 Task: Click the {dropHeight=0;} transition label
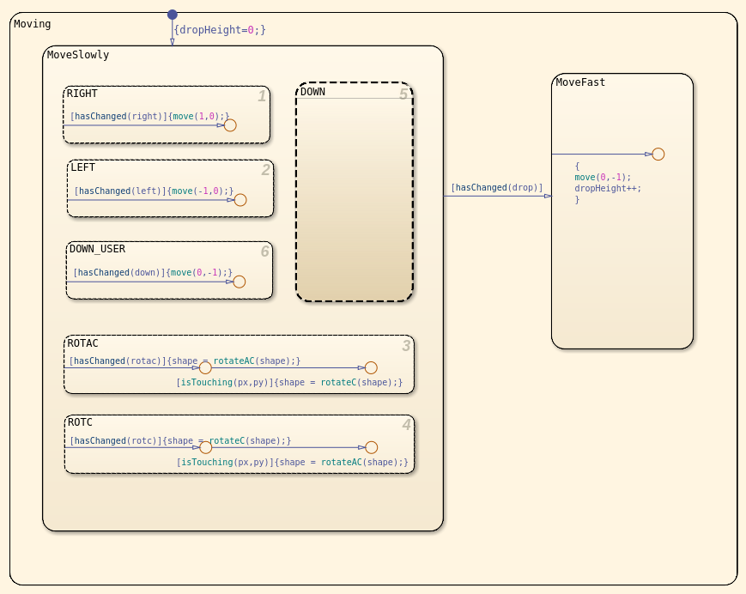220,30
